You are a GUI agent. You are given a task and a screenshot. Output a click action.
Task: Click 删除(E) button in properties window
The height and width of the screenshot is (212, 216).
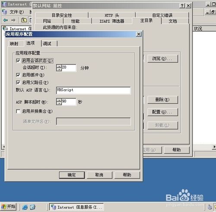162,100
